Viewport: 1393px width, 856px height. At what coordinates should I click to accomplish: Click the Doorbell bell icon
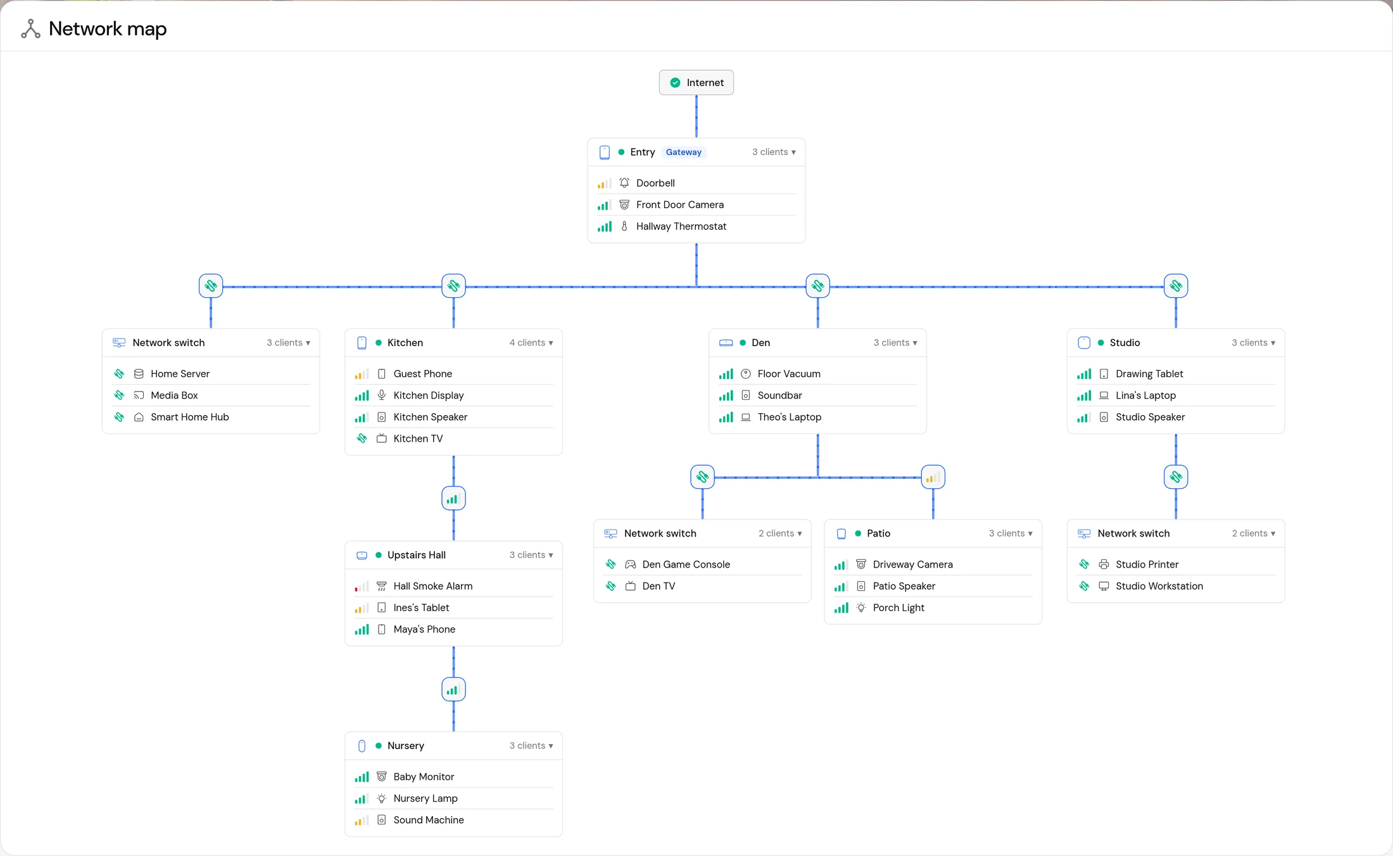coord(624,183)
